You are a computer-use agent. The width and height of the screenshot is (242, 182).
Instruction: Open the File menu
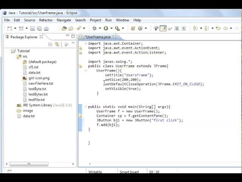pyautogui.click(x=7, y=20)
